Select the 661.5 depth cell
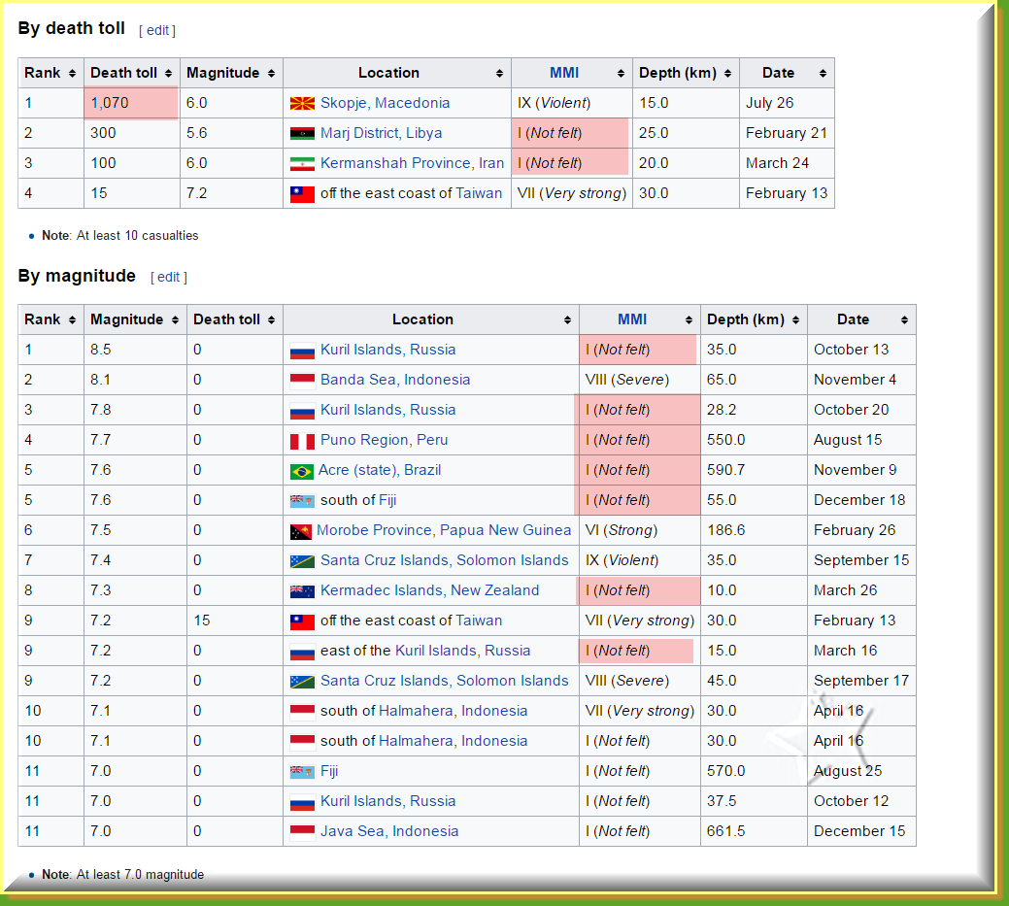This screenshot has height=906, width=1009. (x=754, y=831)
